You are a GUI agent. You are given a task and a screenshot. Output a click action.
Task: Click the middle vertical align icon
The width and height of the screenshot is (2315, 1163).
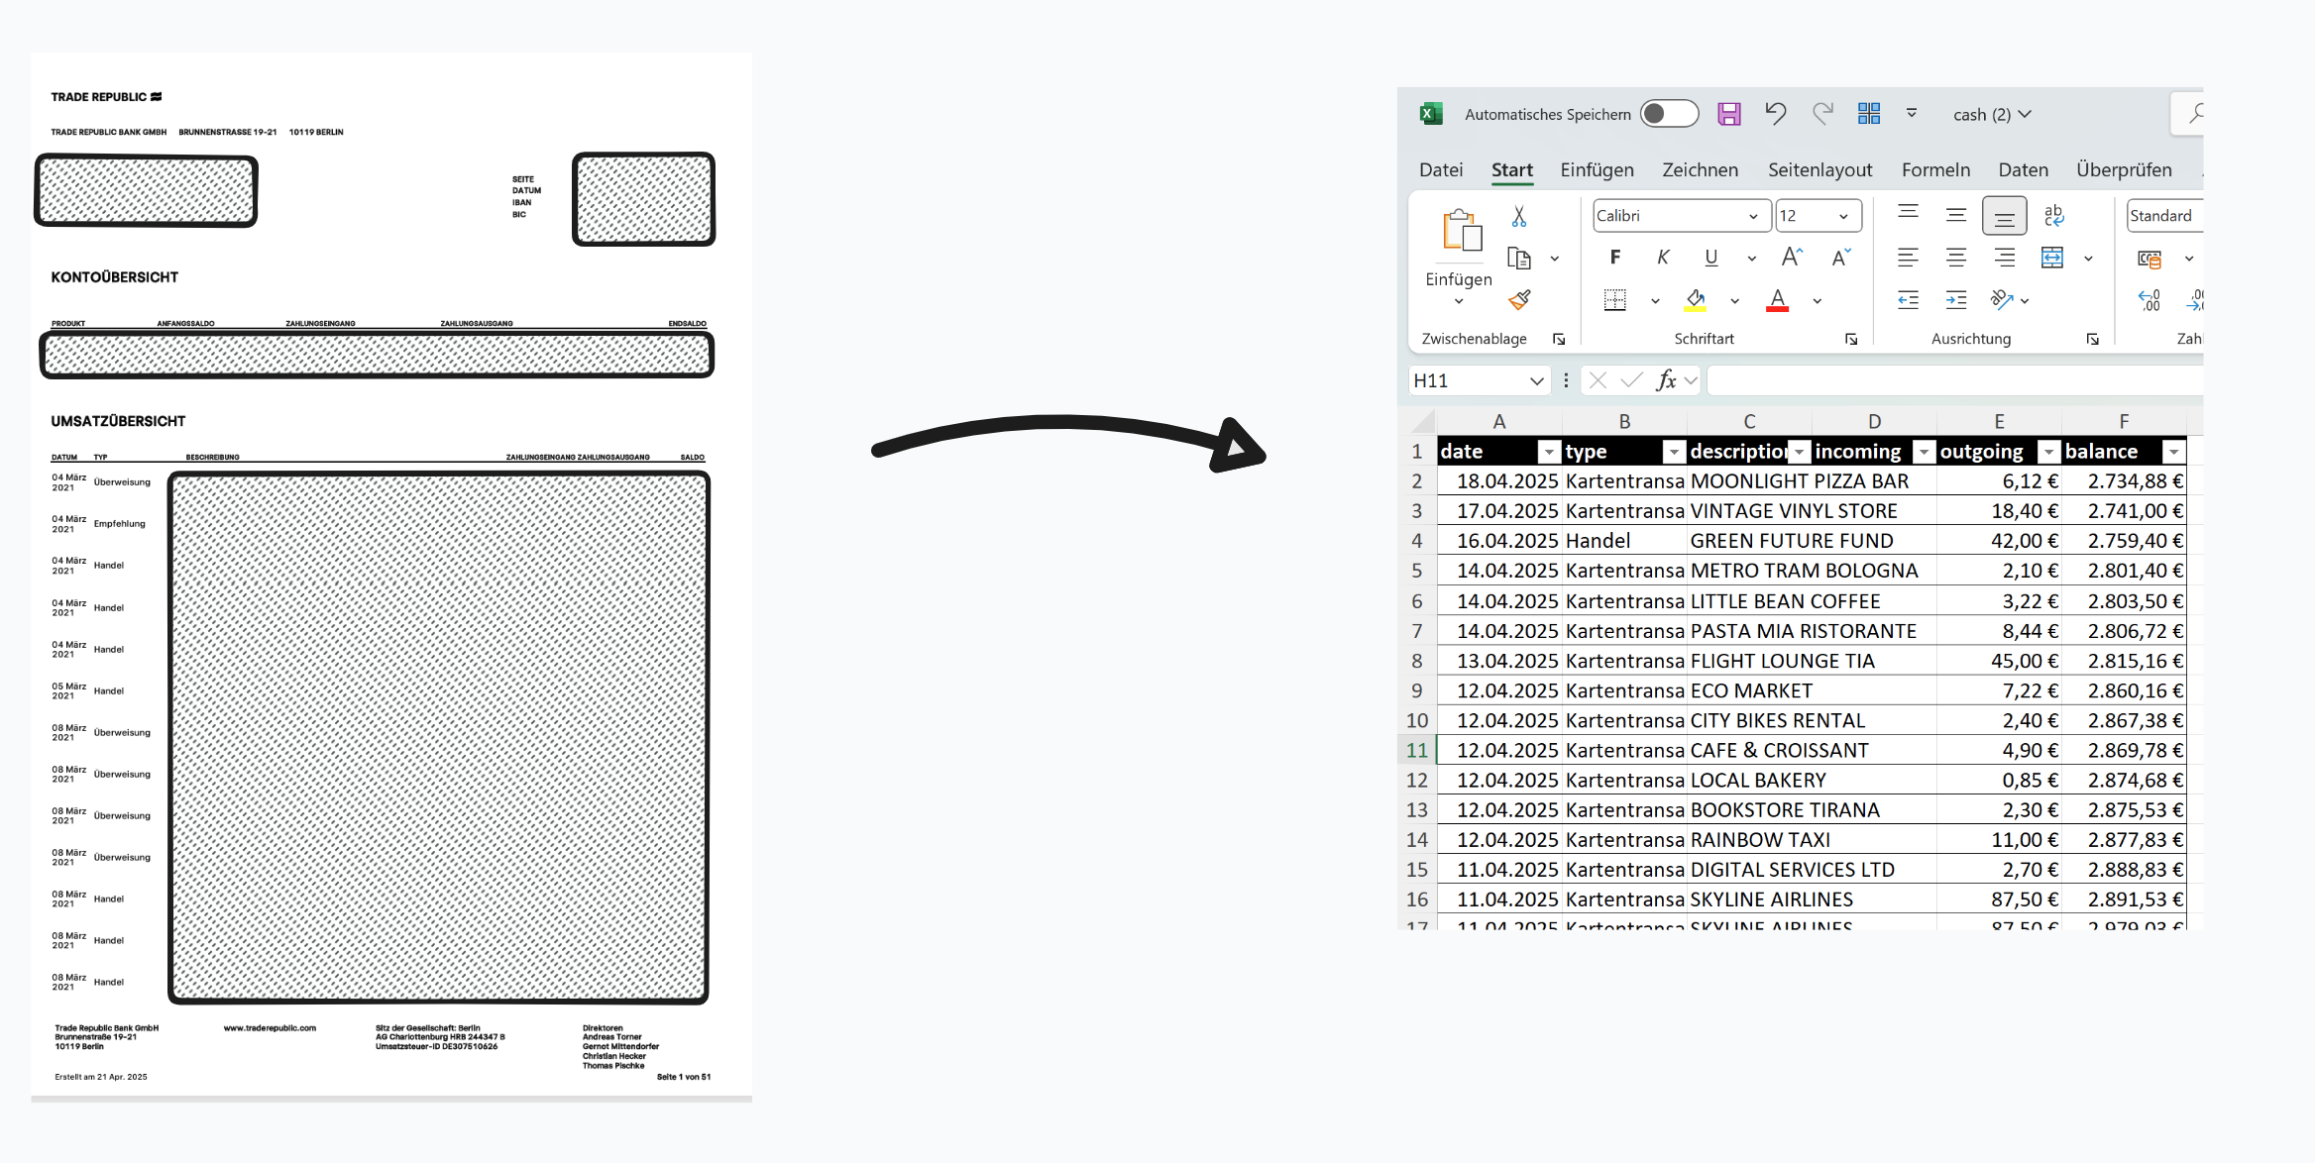[1955, 214]
